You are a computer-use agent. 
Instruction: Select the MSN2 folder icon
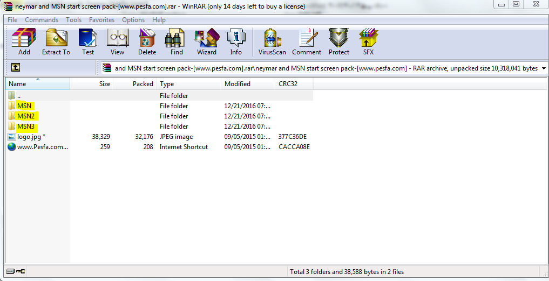[x=11, y=116]
